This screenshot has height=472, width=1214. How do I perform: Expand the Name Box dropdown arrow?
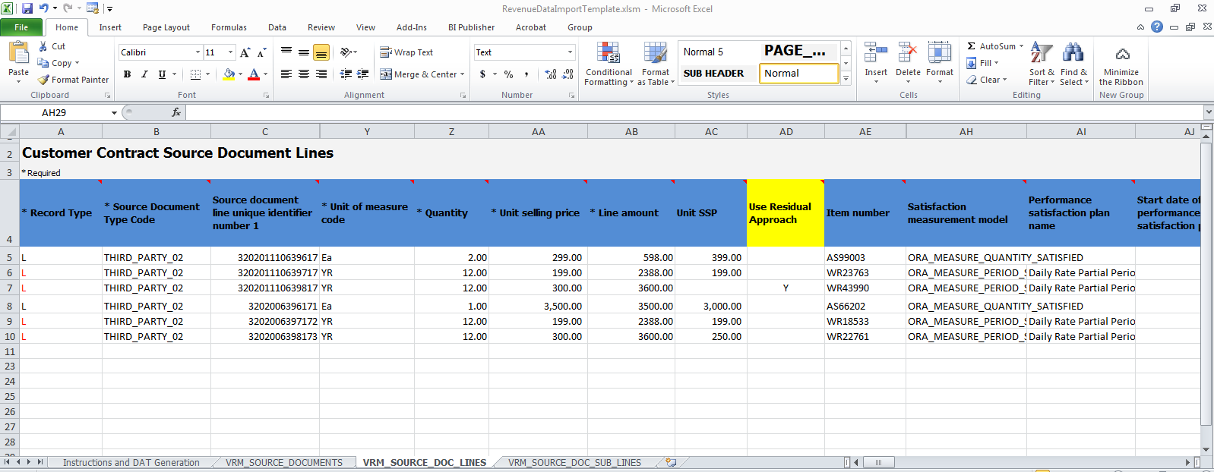pos(114,112)
